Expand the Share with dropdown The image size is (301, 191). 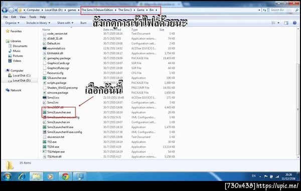point(65,23)
